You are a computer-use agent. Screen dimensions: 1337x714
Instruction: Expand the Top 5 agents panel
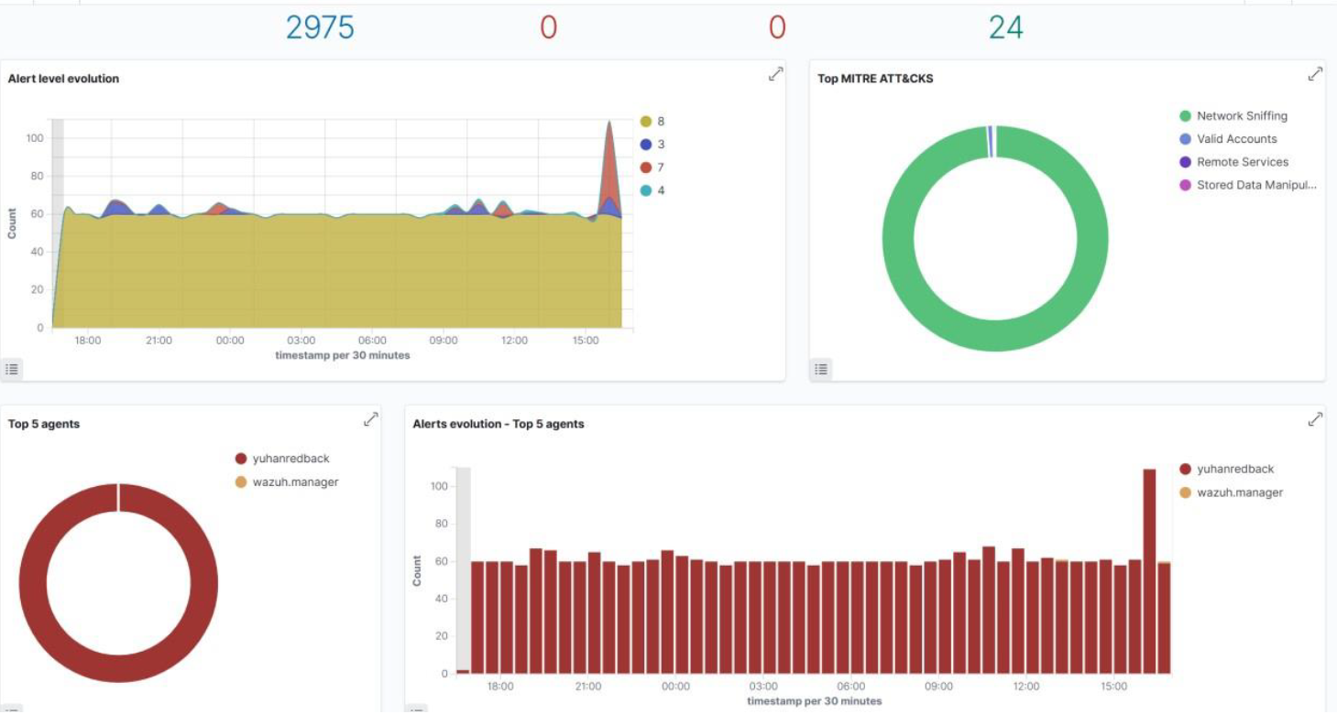click(370, 419)
